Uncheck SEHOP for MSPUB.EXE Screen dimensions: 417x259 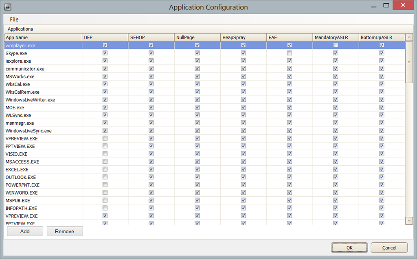coord(151,200)
